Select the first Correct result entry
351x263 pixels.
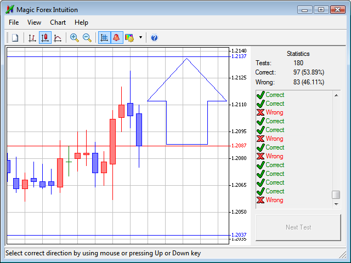coord(270,95)
